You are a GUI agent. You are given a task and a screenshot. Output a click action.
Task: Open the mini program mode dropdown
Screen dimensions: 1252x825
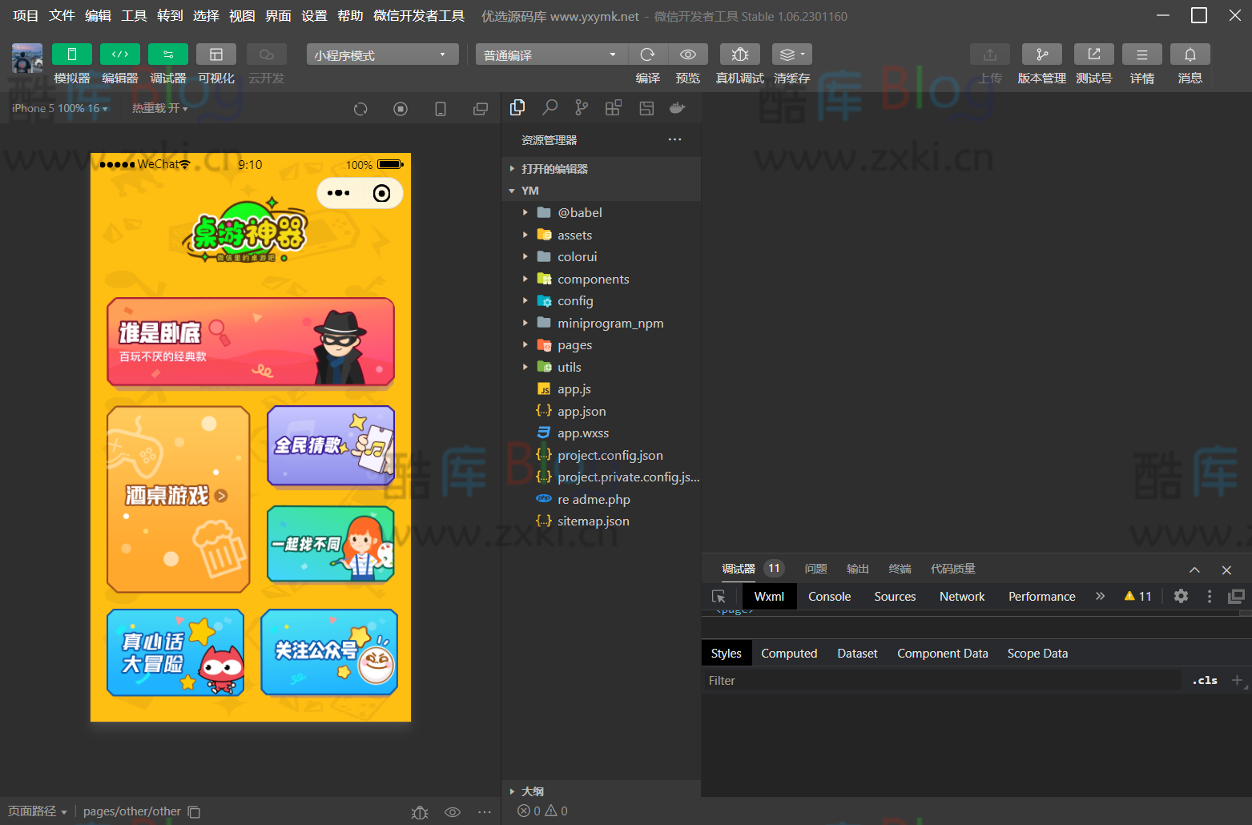coord(382,54)
